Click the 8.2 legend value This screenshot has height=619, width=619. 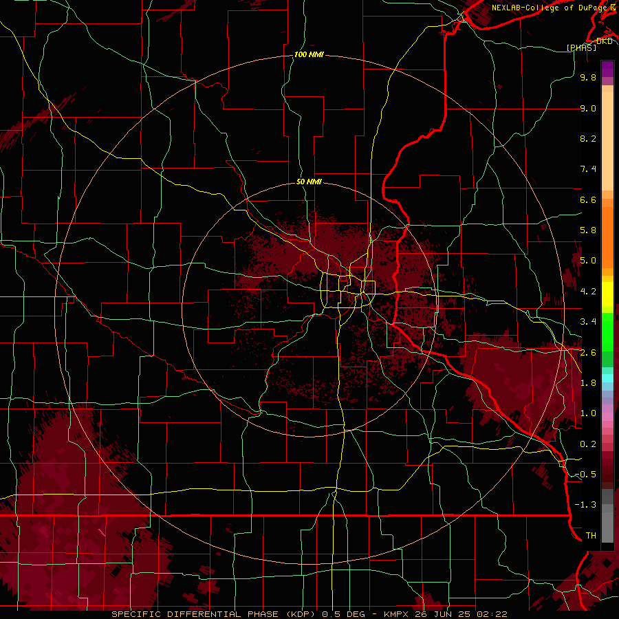pos(588,138)
